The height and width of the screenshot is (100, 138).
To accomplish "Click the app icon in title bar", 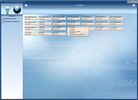I will tap(2, 2).
